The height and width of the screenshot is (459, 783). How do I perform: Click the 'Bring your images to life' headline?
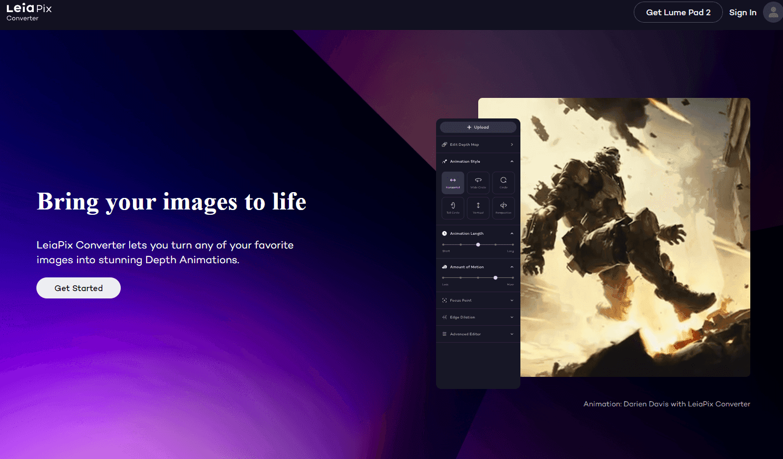click(171, 202)
